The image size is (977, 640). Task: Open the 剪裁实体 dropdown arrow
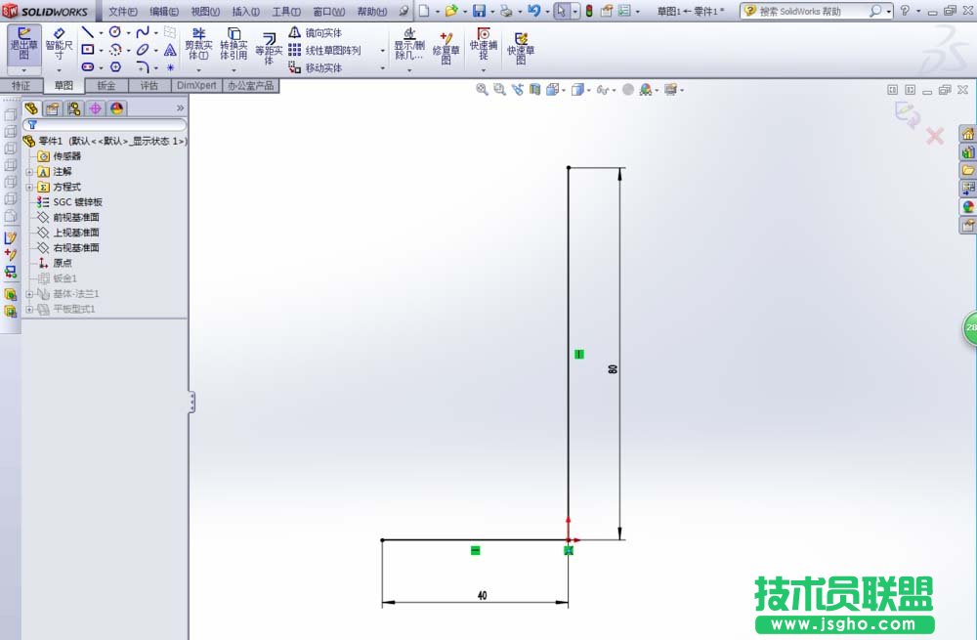(198, 69)
